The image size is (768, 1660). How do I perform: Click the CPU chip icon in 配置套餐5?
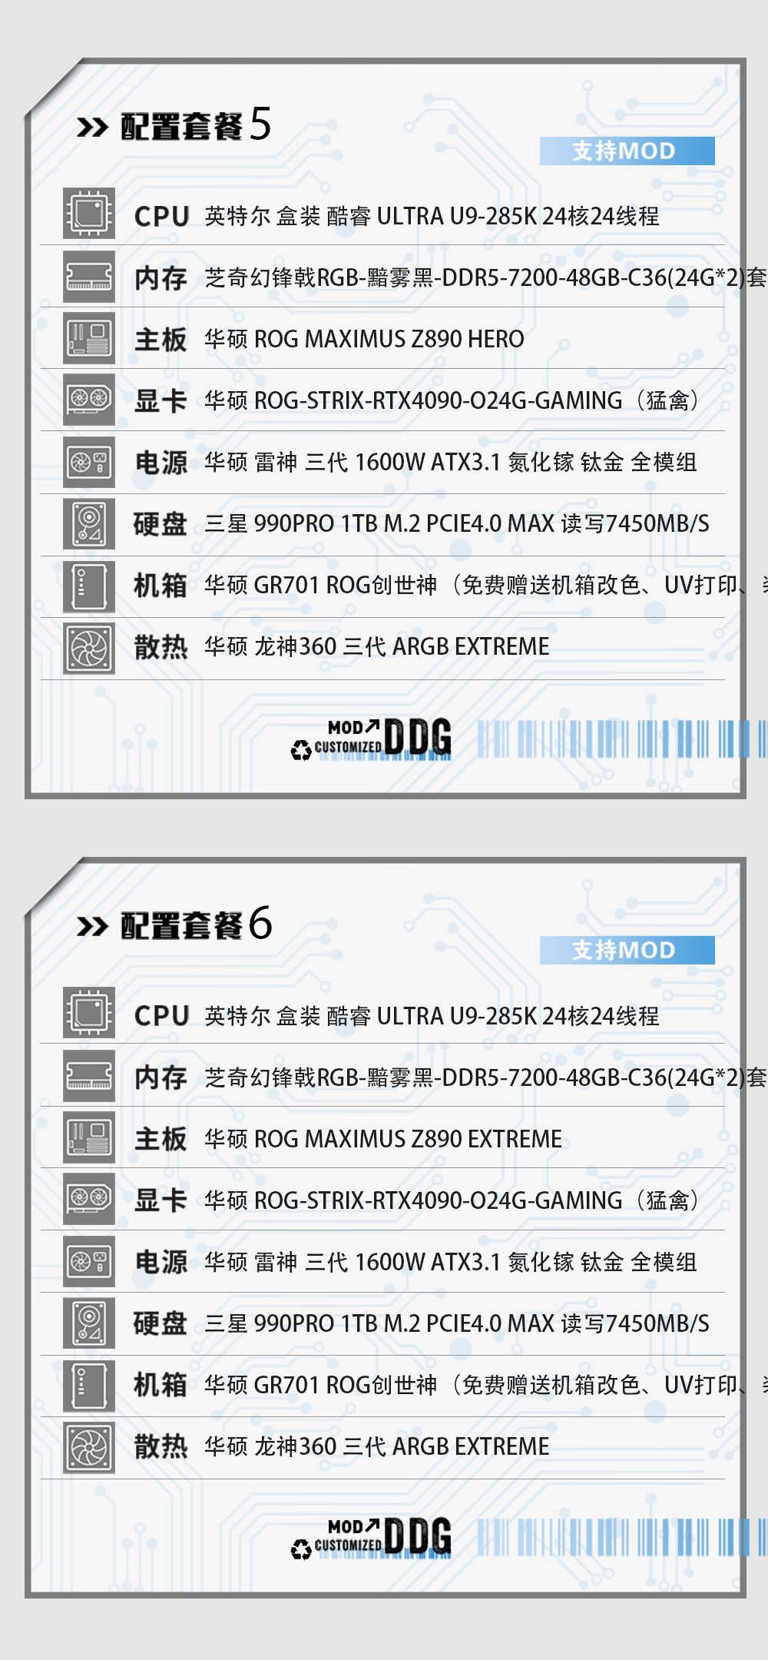(89, 213)
